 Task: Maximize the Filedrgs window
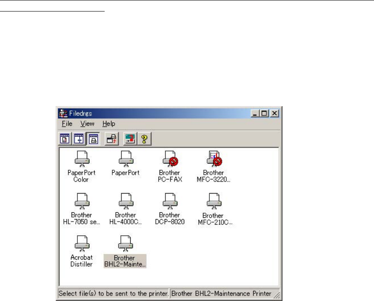pos(264,113)
